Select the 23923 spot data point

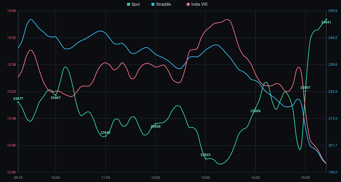point(205,158)
